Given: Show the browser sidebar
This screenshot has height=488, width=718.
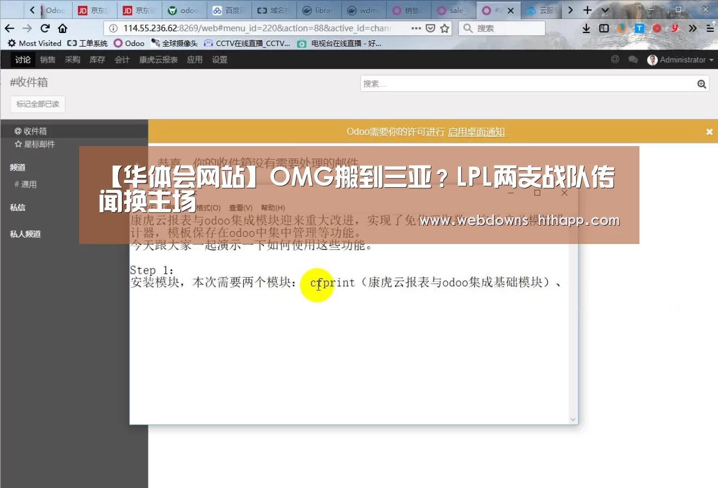Looking at the screenshot, I should pos(604,28).
